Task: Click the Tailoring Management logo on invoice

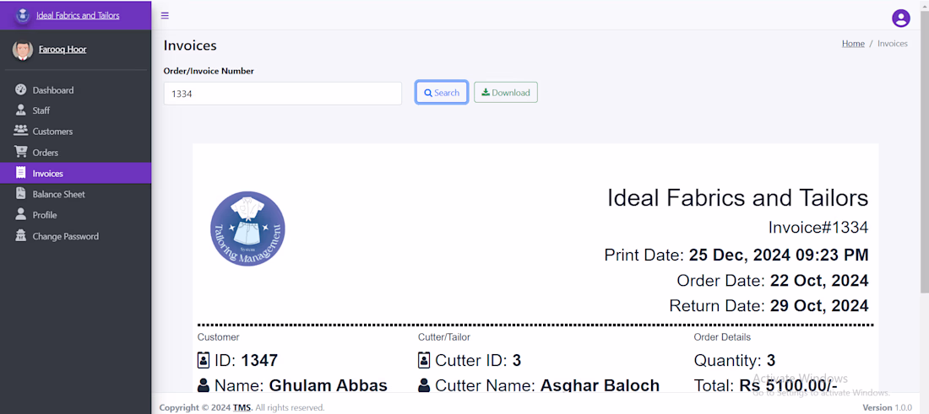Action: (247, 229)
